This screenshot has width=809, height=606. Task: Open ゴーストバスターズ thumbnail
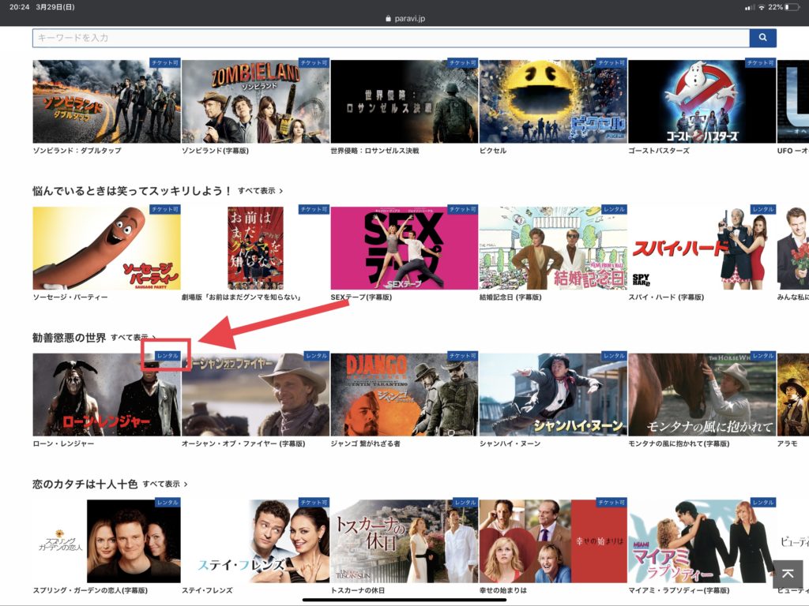coord(702,102)
